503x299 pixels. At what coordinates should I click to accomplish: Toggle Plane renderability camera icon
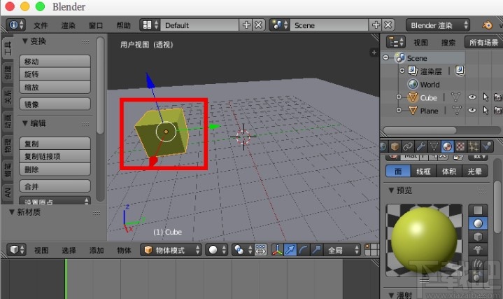pos(498,110)
